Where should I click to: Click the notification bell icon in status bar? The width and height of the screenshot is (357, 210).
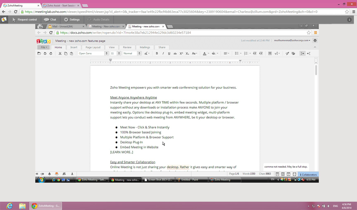49,174
